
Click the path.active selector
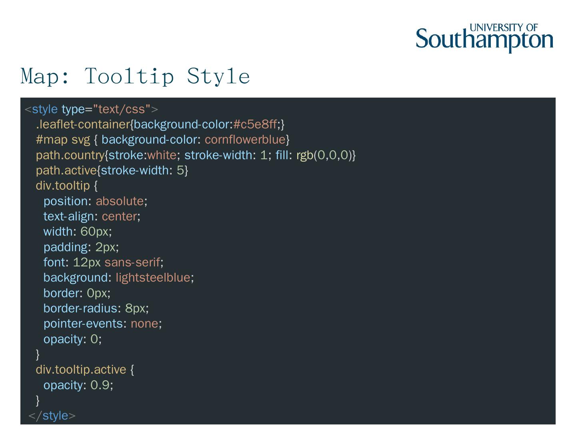coord(66,170)
